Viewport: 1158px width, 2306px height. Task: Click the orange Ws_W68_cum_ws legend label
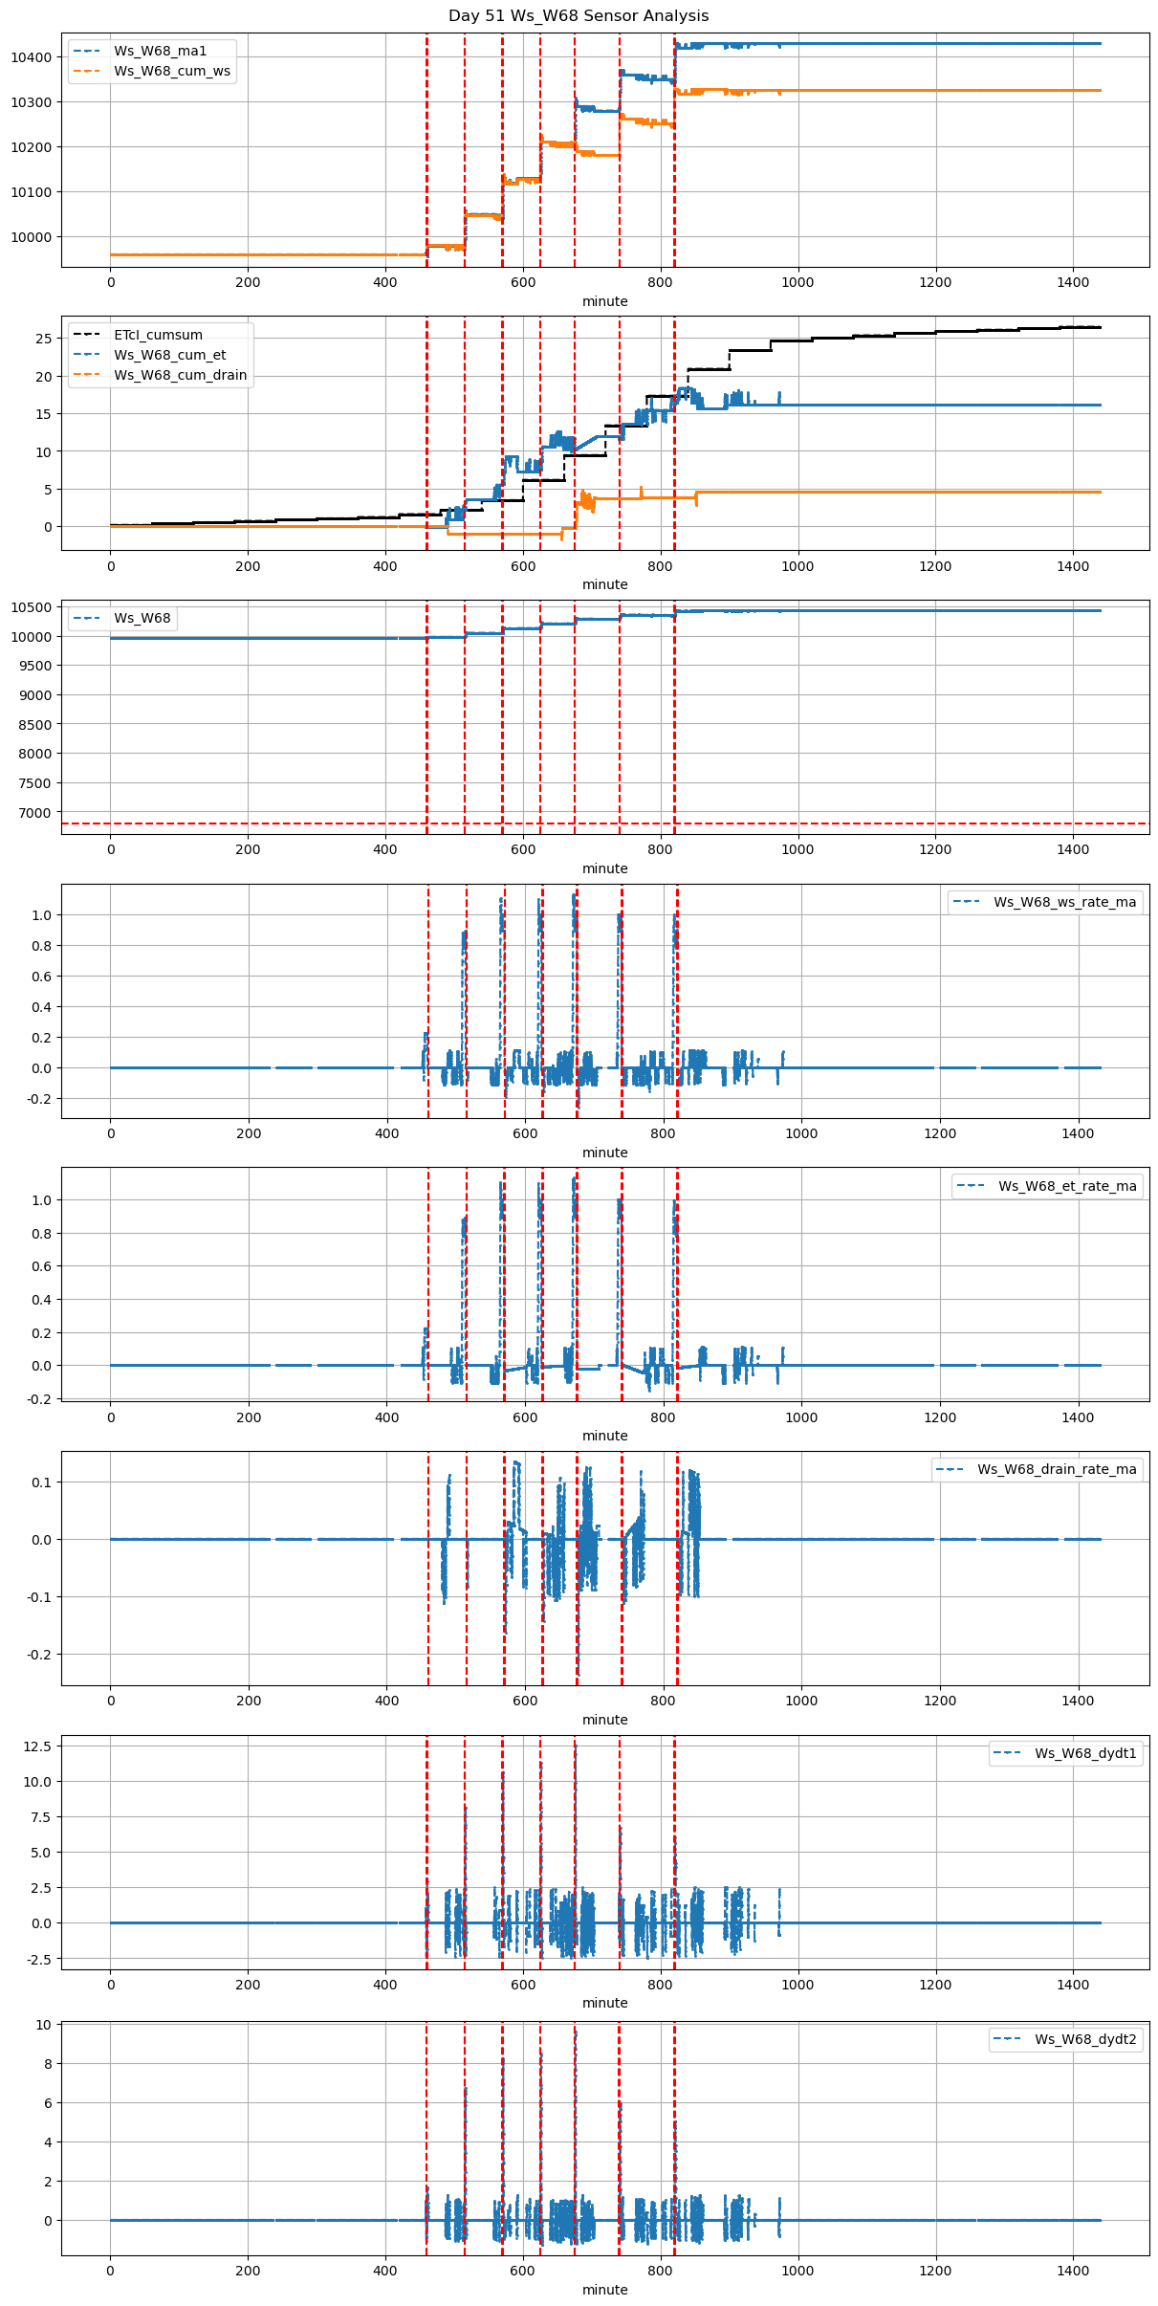click(x=171, y=72)
